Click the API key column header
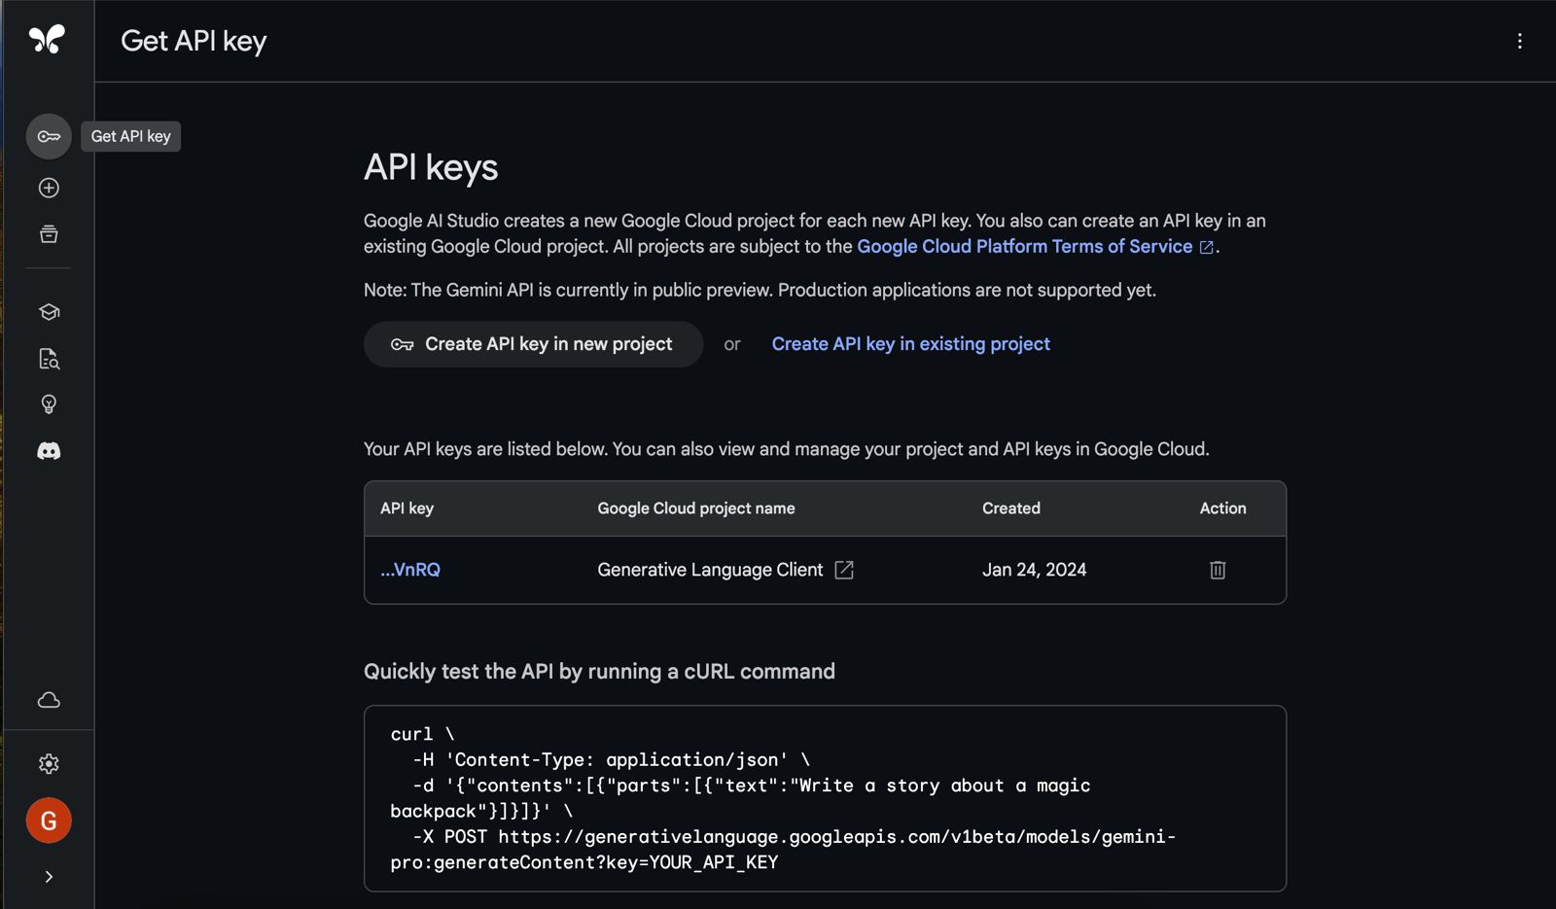1556x909 pixels. click(x=407, y=508)
